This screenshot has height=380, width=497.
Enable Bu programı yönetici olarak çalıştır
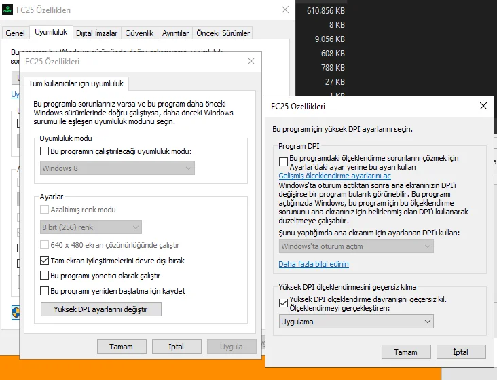(x=44, y=275)
